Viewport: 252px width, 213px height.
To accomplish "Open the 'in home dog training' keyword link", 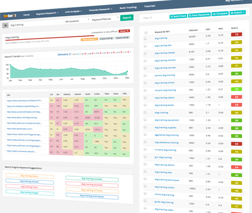I will (x=165, y=150).
